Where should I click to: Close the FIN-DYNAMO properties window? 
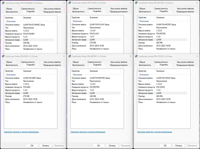[64, 3]
